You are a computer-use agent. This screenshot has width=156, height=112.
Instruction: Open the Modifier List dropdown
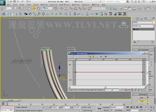pos(143,26)
